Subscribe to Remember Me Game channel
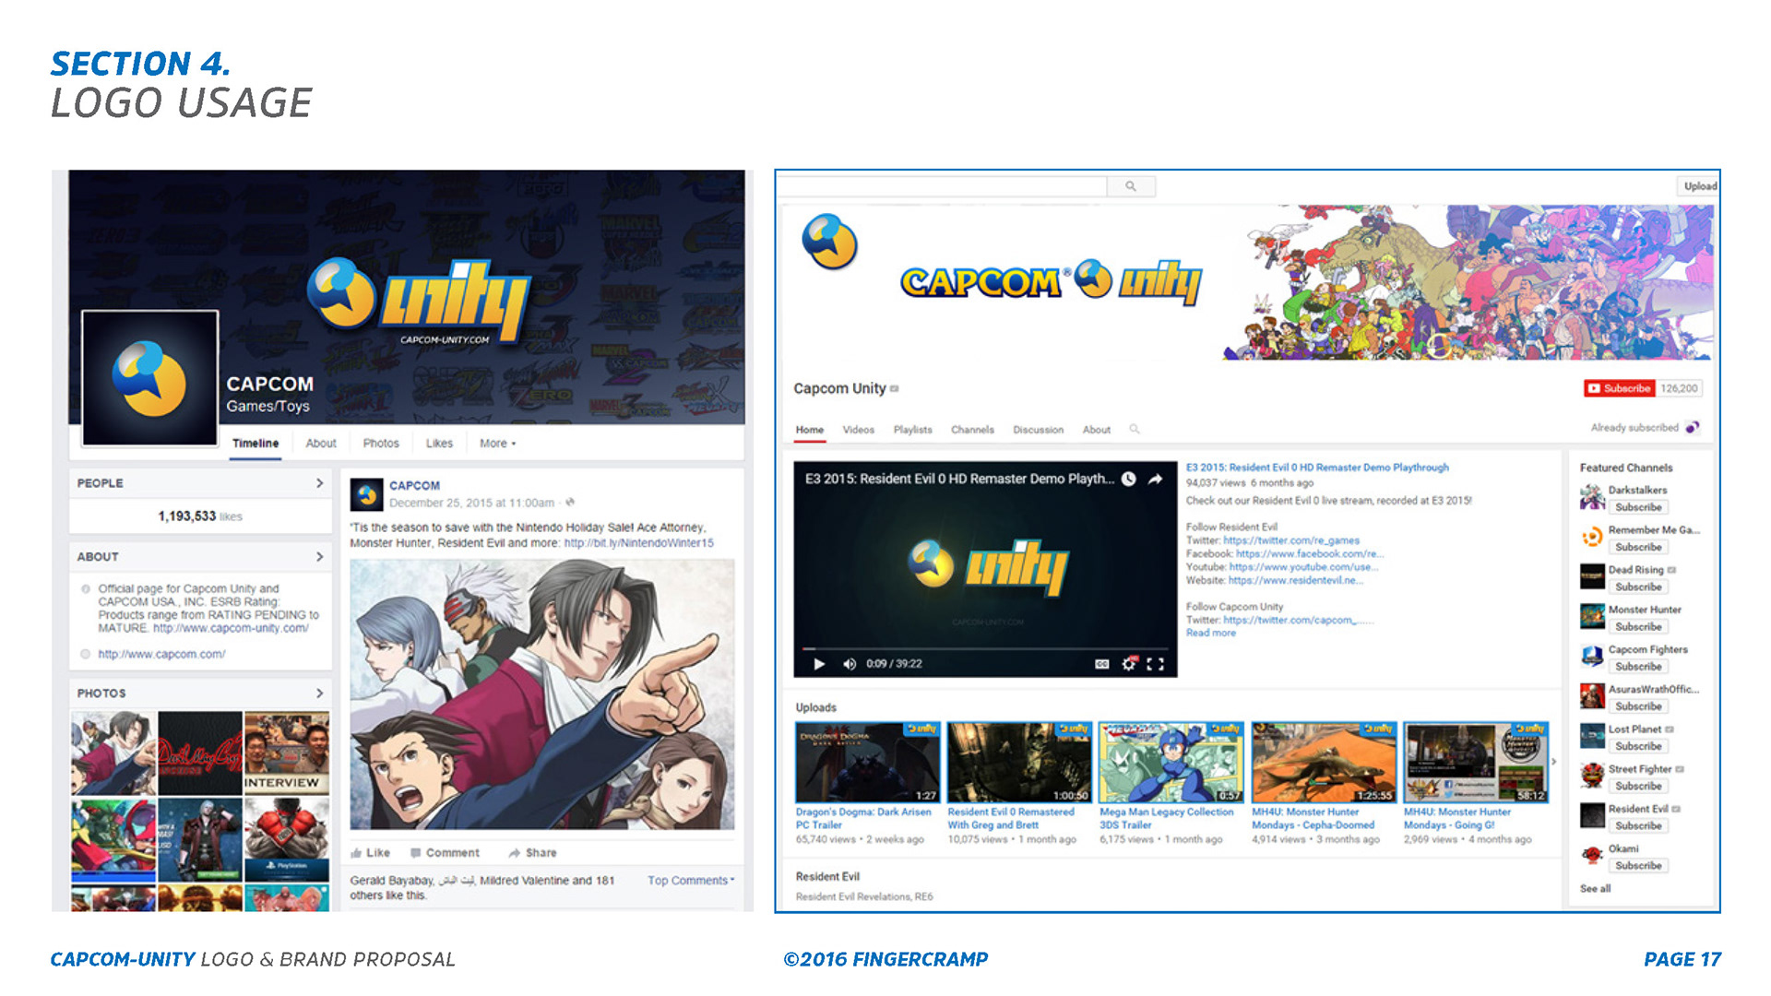Viewport: 1771px width, 996px height. click(x=1638, y=547)
